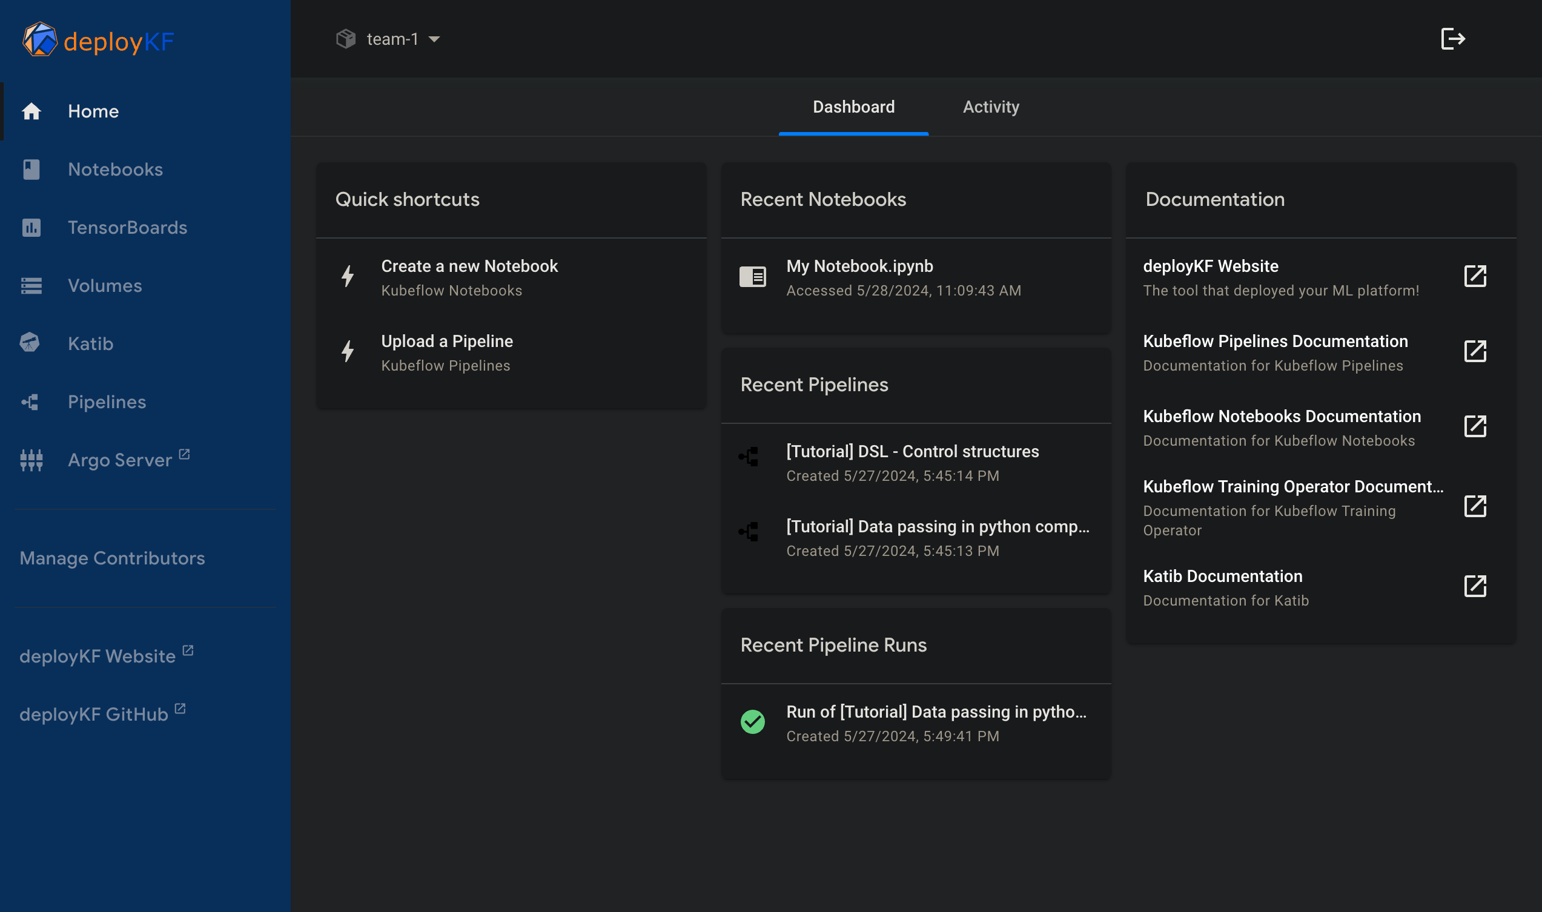Click the Recent Pipeline Runs card heading

click(833, 645)
